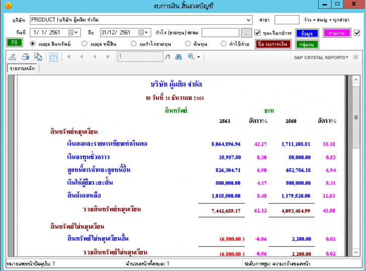Select the สินทรัพย์ balance sheet radio button
366x271 pixels.
[x=33, y=44]
